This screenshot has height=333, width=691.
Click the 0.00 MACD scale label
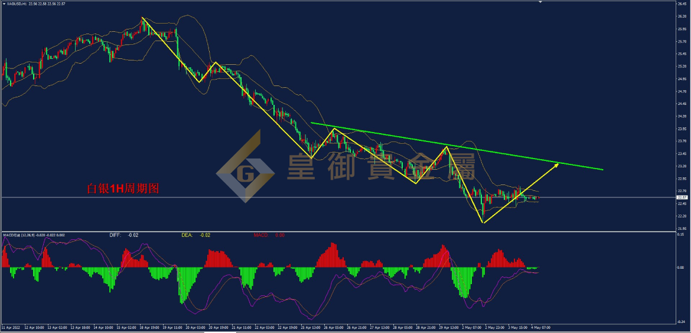tap(682, 267)
